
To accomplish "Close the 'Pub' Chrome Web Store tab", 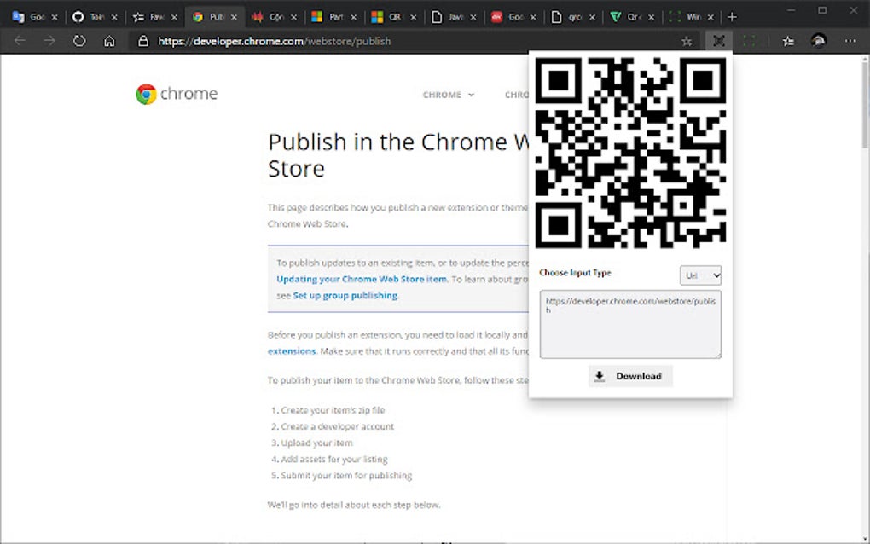I will tap(234, 18).
